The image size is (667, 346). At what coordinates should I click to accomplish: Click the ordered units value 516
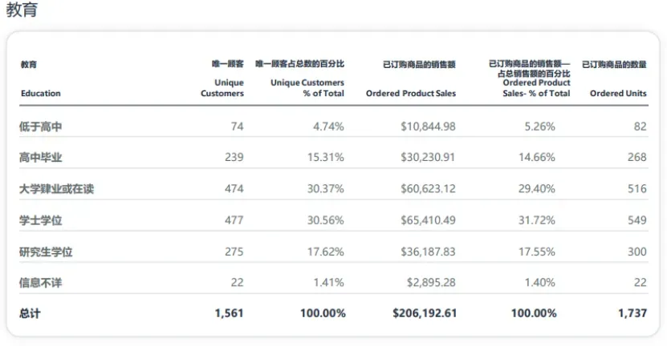pyautogui.click(x=637, y=189)
